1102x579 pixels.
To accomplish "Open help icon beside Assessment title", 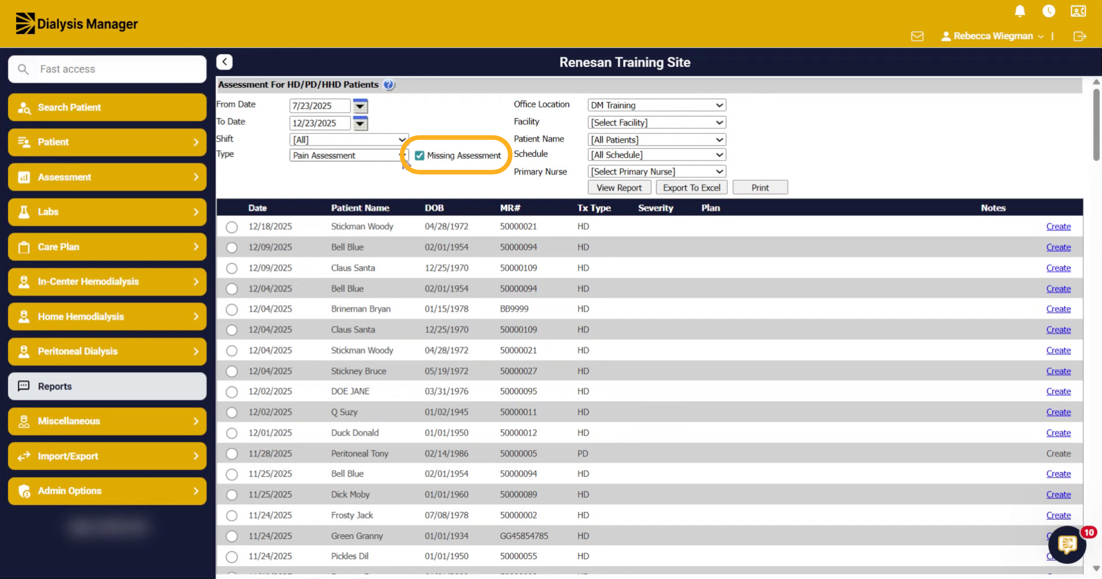I will point(388,84).
